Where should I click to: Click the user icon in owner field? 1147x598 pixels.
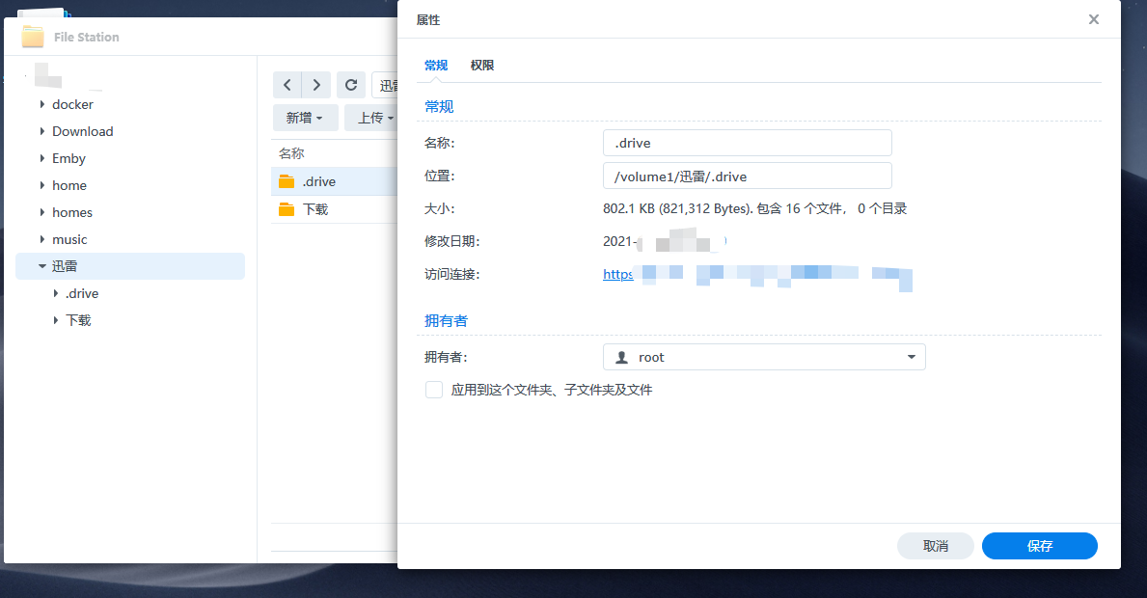tap(622, 357)
